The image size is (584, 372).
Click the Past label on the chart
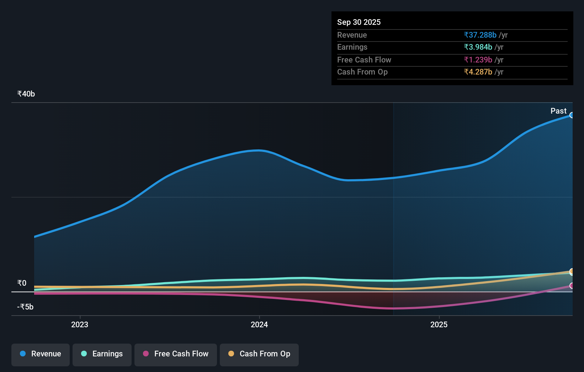click(558, 111)
